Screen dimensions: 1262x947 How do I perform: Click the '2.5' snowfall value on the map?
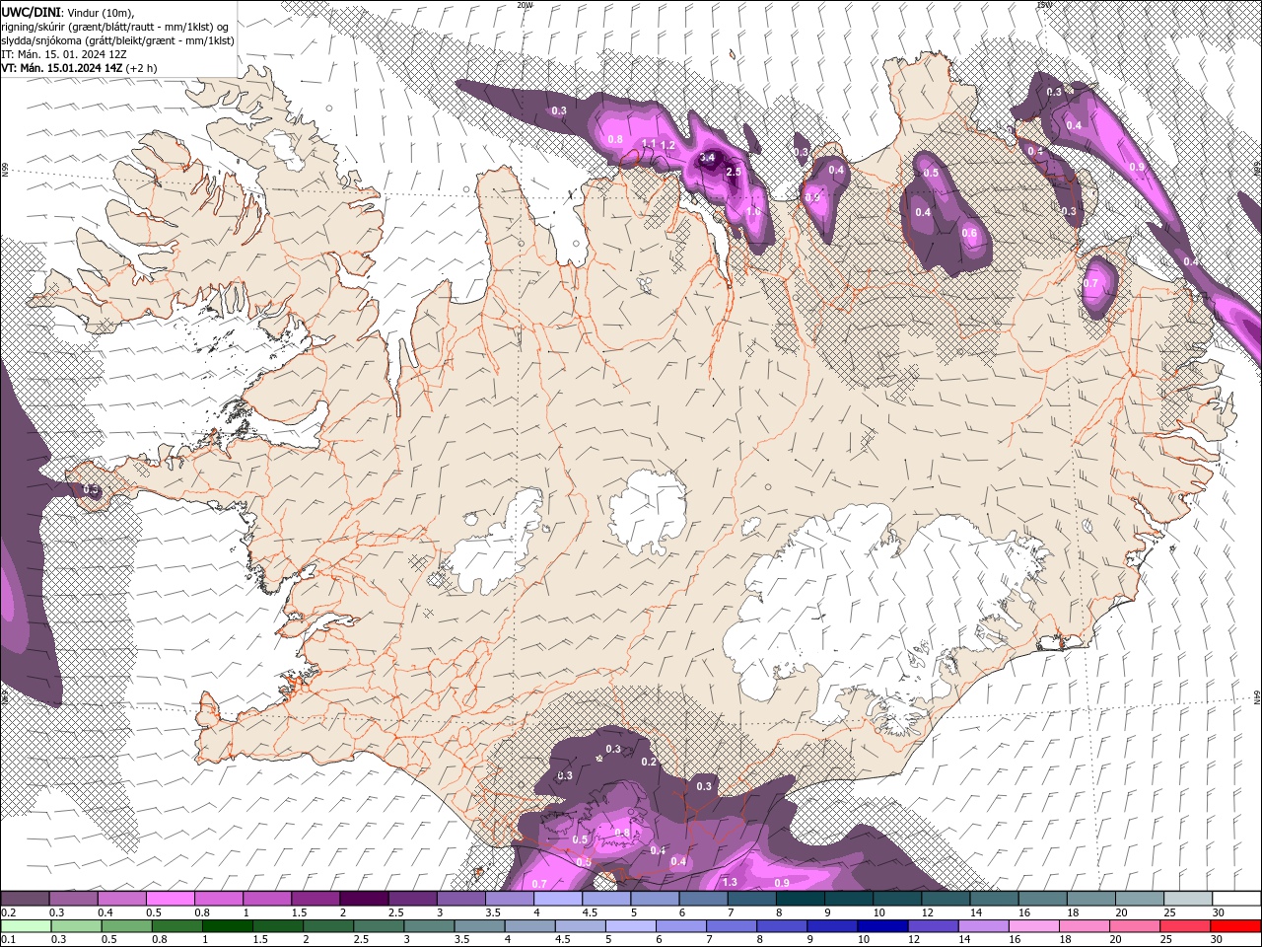pos(733,172)
